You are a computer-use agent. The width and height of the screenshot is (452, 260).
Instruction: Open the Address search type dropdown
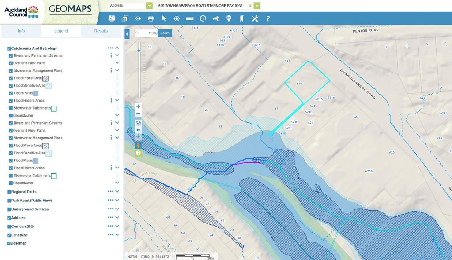tap(149, 6)
